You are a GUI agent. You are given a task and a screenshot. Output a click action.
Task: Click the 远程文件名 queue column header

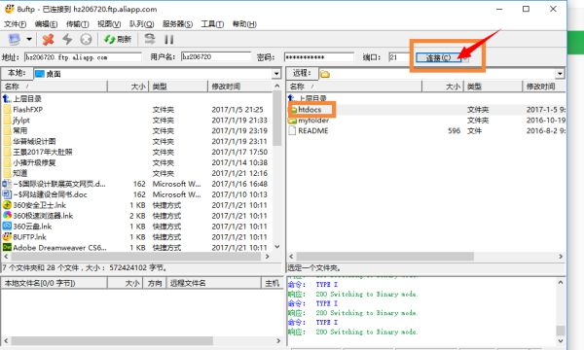[x=214, y=284]
